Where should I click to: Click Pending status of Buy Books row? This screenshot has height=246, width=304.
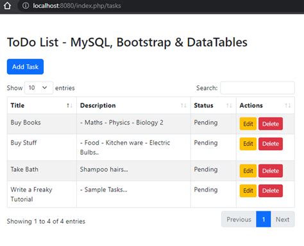point(206,123)
